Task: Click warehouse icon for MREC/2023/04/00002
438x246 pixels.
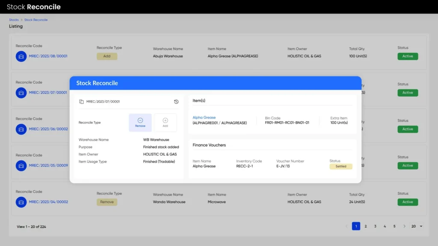Action: [21, 202]
